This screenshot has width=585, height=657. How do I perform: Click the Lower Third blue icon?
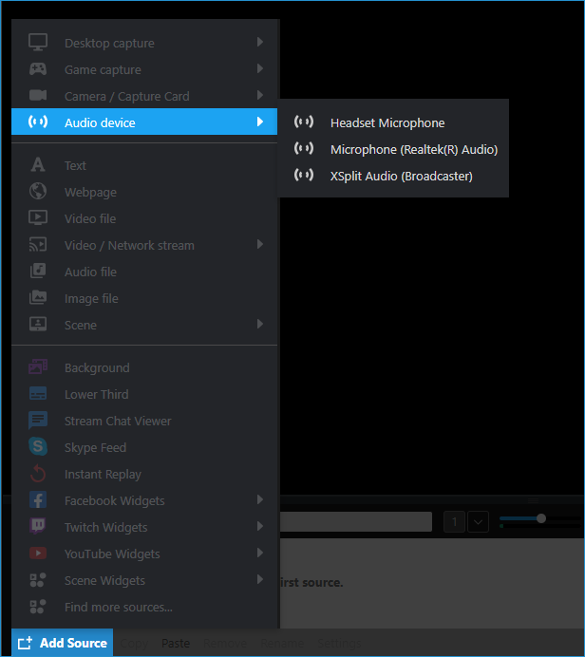38,393
